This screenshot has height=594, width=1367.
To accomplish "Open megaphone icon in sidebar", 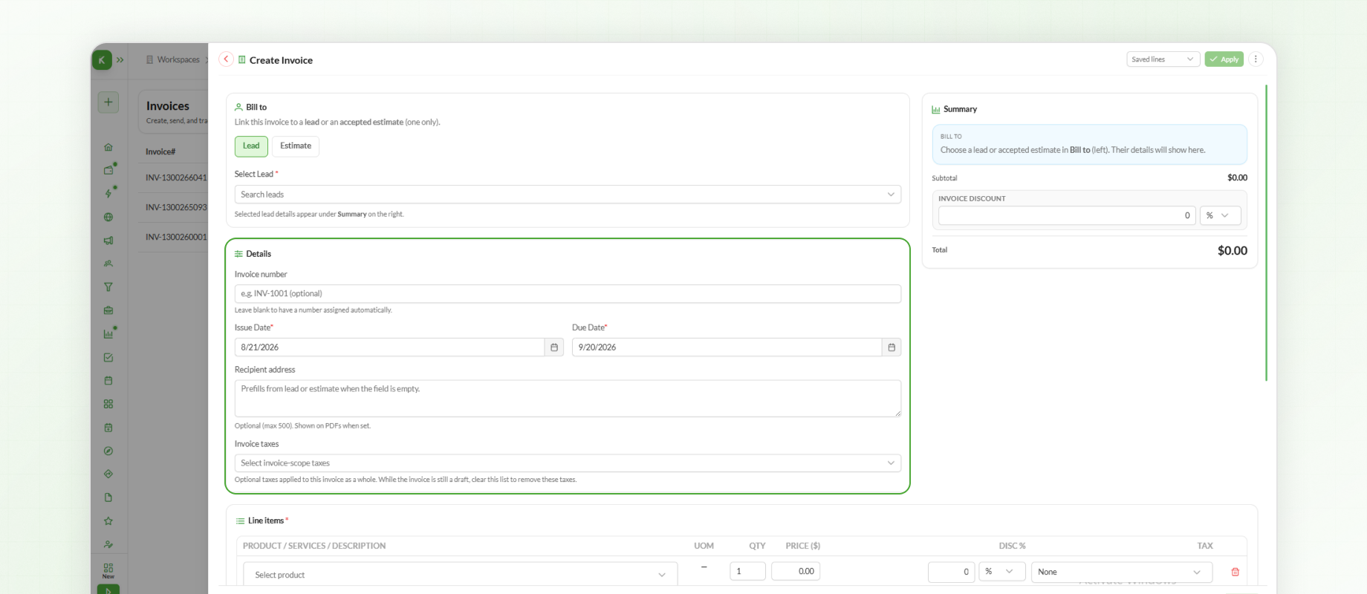I will click(x=108, y=241).
